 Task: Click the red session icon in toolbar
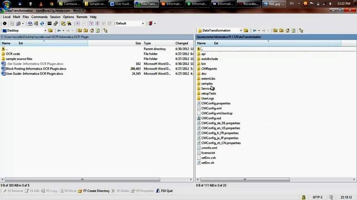click(x=151, y=23)
